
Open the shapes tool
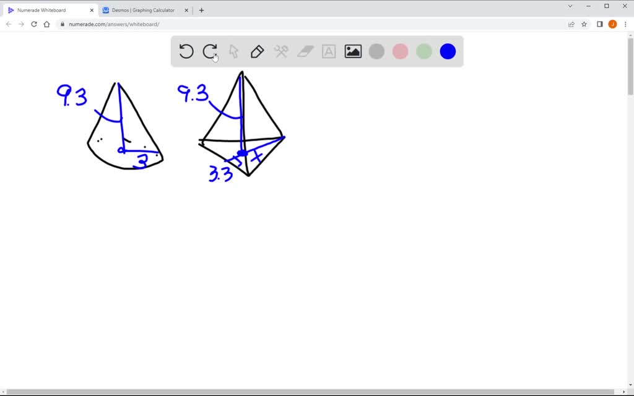pyautogui.click(x=281, y=51)
